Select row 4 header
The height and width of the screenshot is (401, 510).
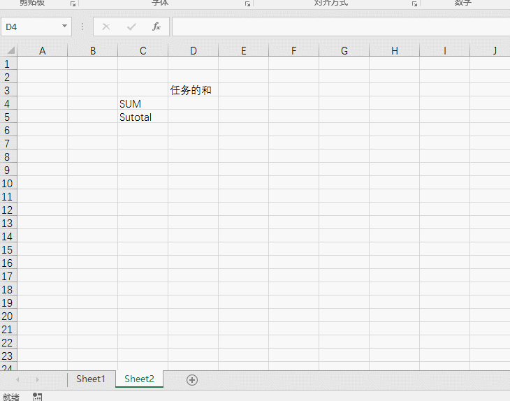pyautogui.click(x=8, y=103)
